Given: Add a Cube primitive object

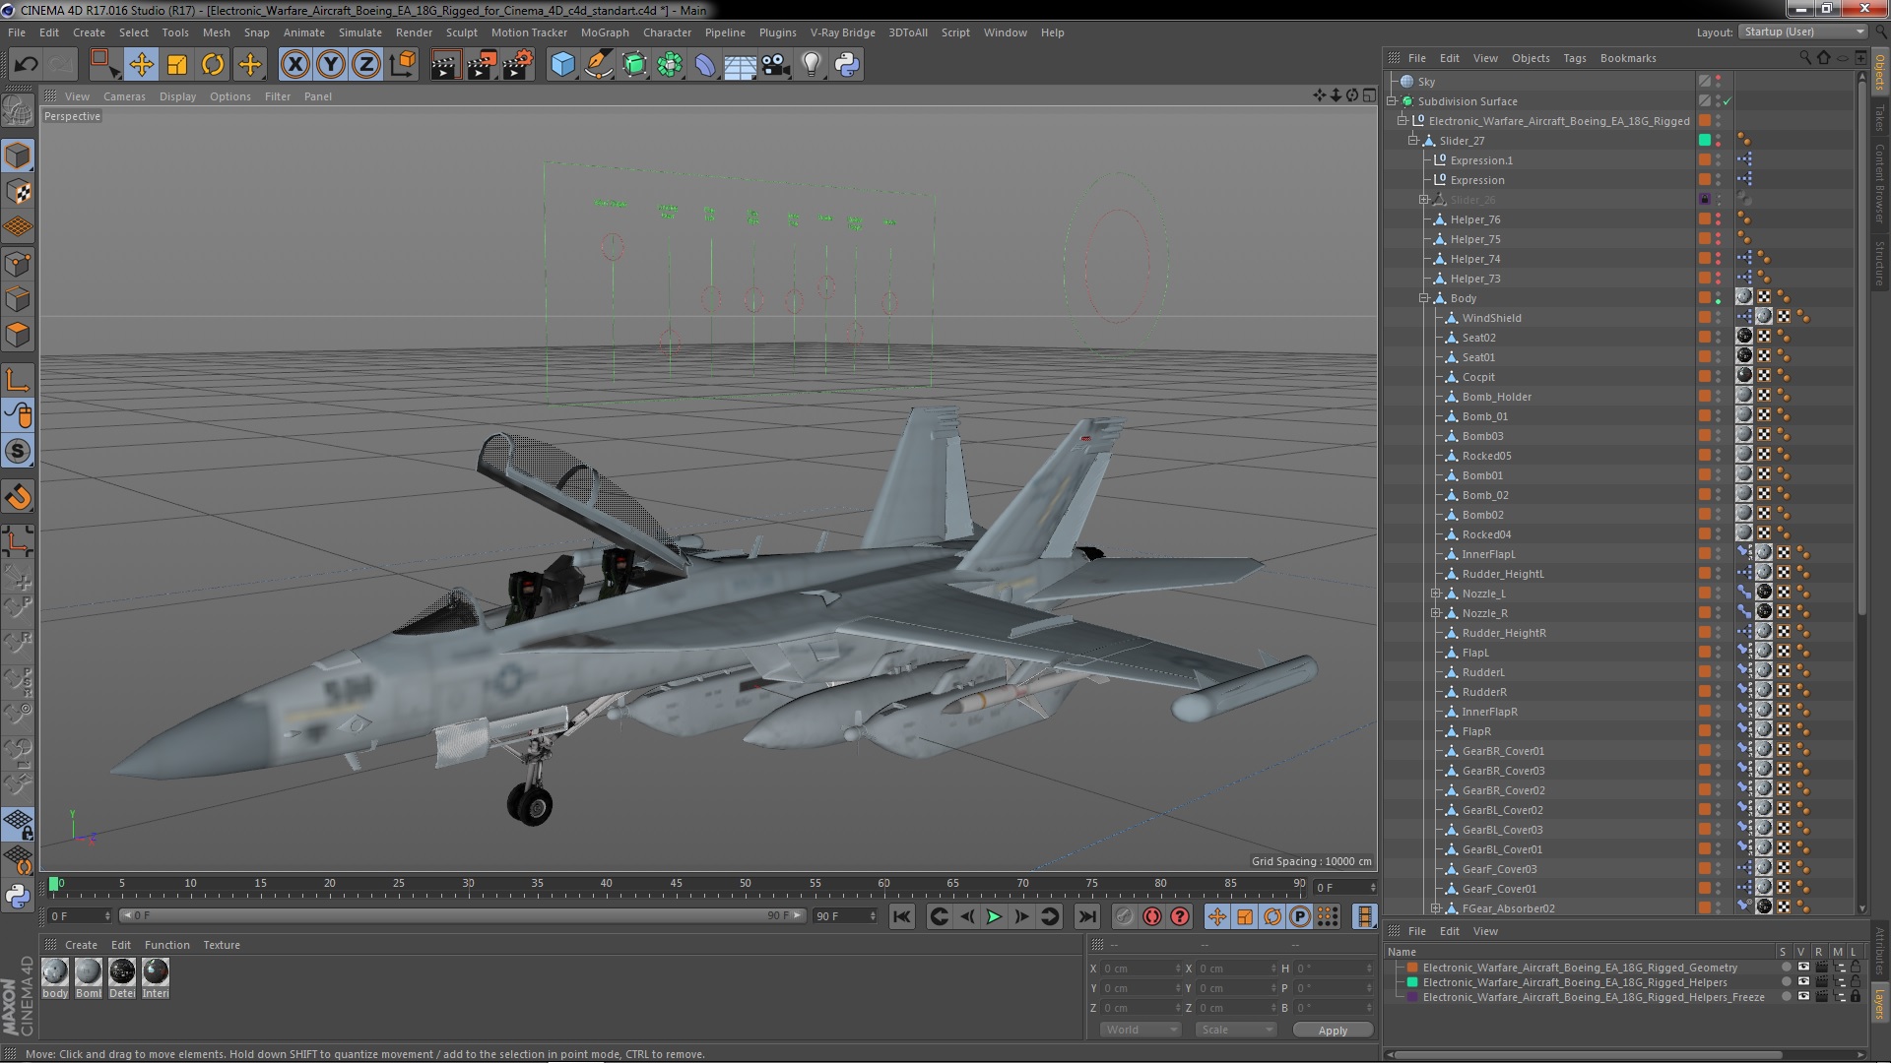Looking at the screenshot, I should [562, 65].
